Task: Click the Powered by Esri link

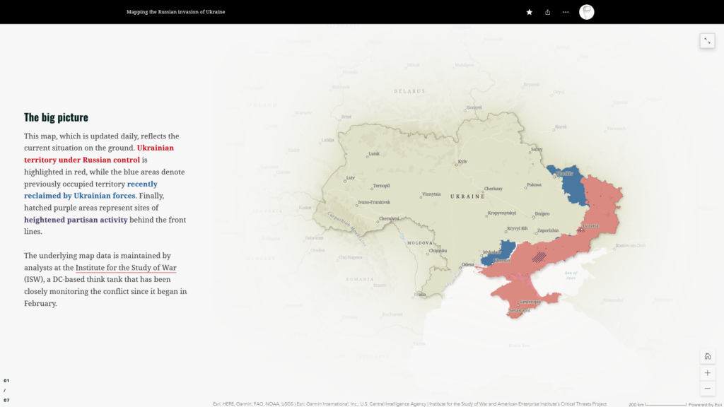Action: (705, 404)
